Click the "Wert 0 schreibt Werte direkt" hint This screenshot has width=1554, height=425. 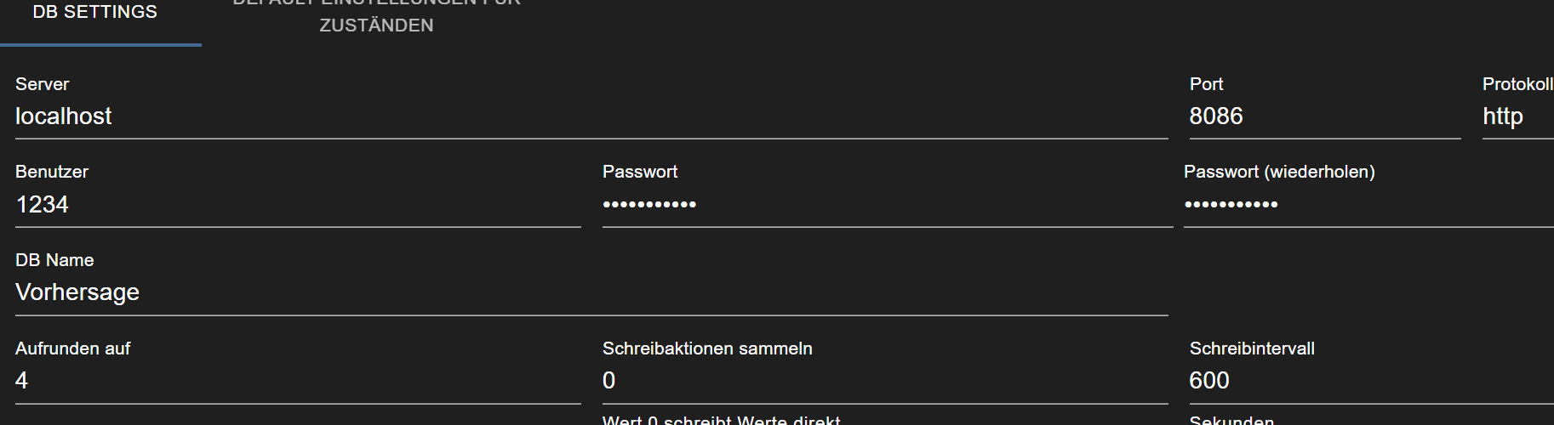pos(721,420)
